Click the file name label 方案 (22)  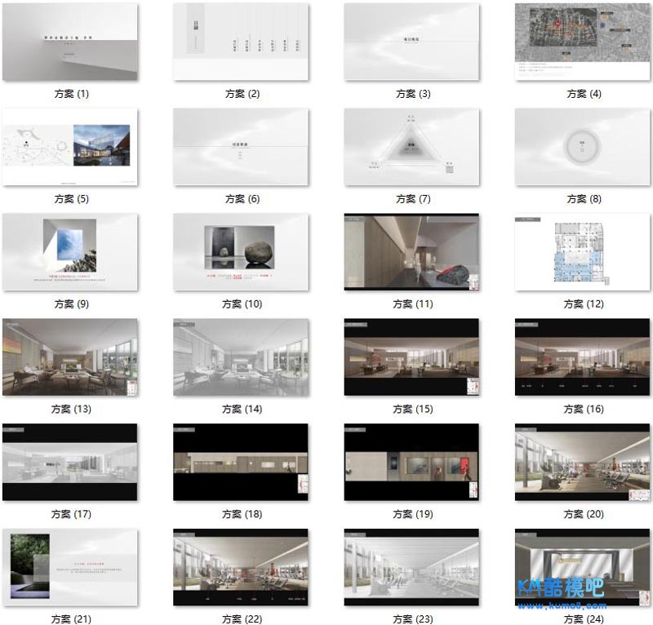242,619
